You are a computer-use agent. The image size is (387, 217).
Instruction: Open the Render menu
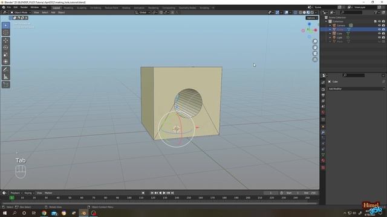tap(24, 8)
